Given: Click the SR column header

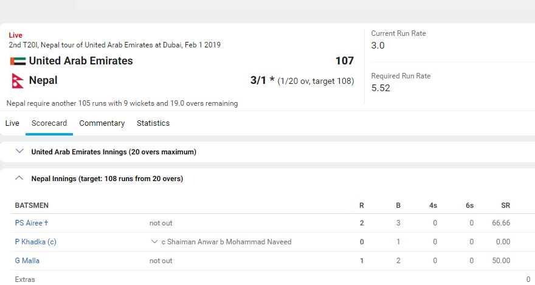Looking at the screenshot, I should click(505, 205).
